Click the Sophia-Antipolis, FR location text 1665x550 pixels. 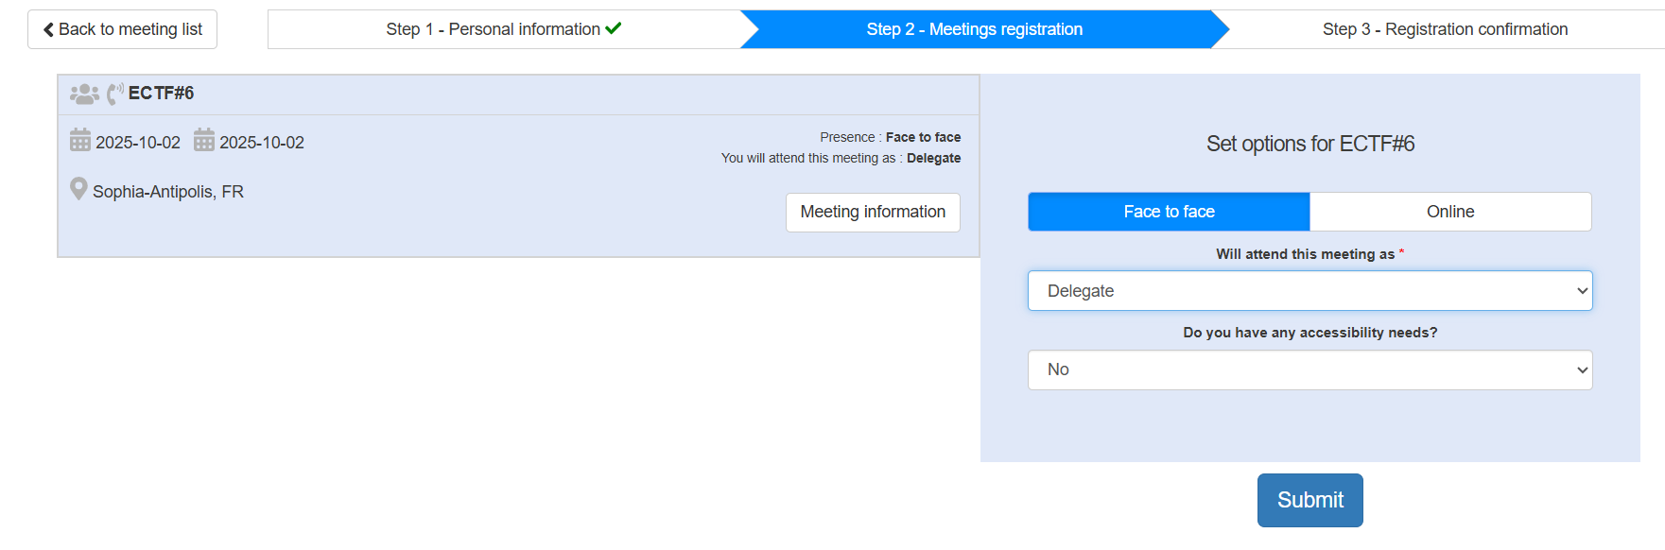point(168,192)
